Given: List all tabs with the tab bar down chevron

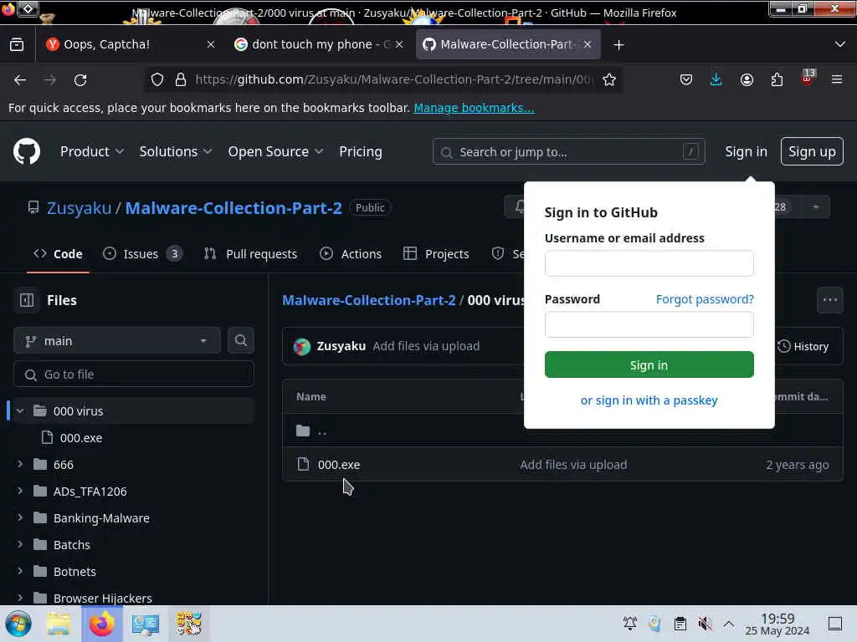Looking at the screenshot, I should point(840,44).
